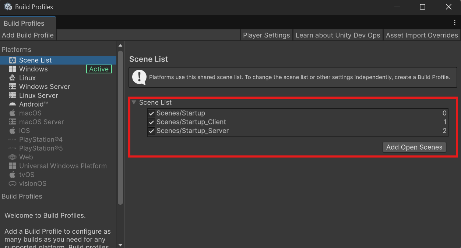Click the sidebar scroll down arrow

tap(120, 245)
